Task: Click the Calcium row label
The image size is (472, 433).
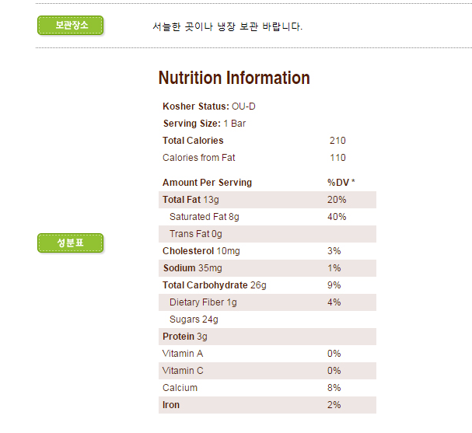Action: [180, 388]
